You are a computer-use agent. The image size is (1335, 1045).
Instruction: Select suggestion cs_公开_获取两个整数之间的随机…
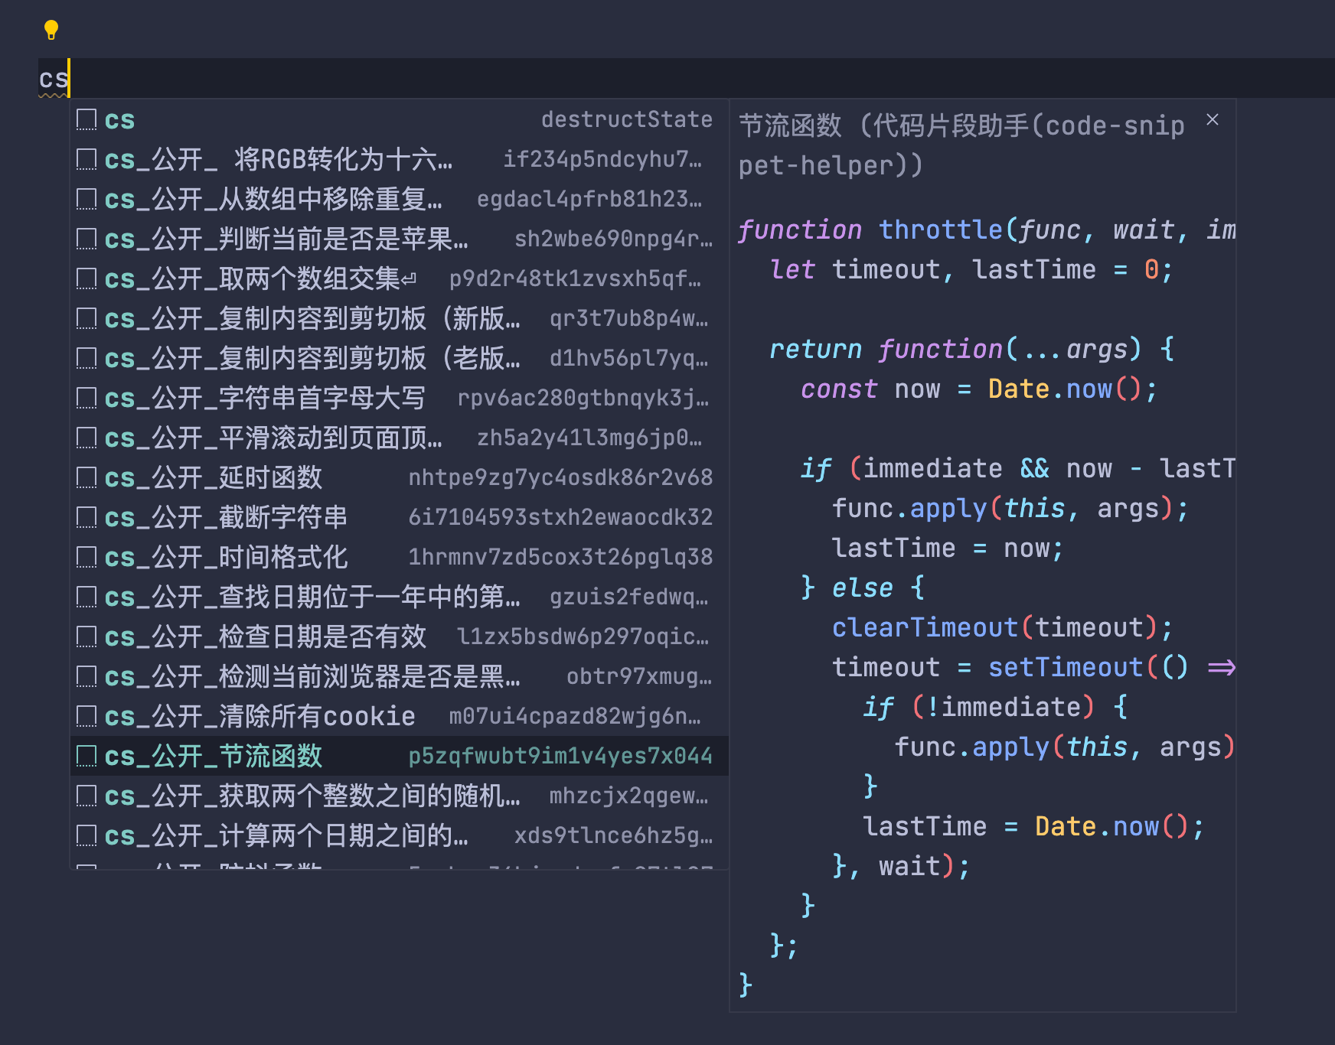[399, 796]
